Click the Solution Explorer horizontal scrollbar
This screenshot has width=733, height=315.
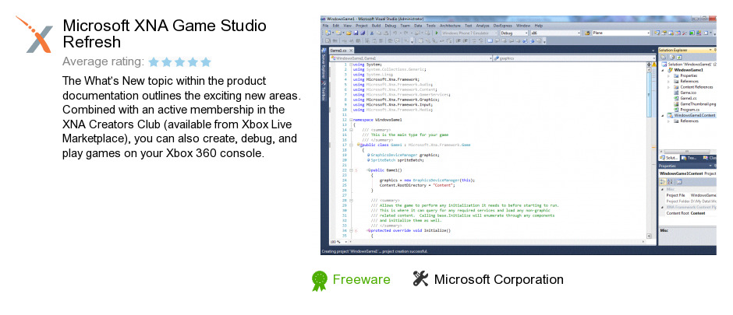(687, 151)
